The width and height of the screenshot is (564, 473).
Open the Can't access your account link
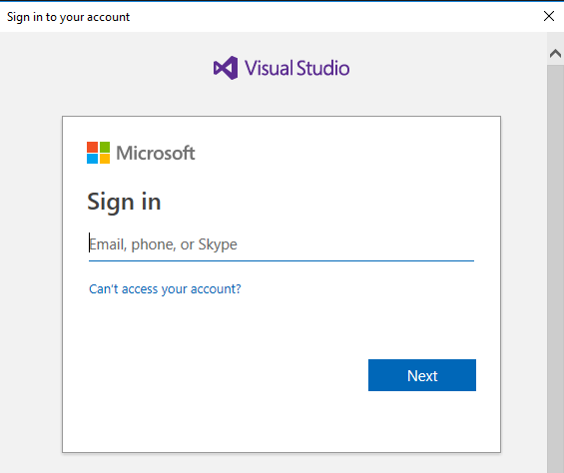pyautogui.click(x=165, y=288)
